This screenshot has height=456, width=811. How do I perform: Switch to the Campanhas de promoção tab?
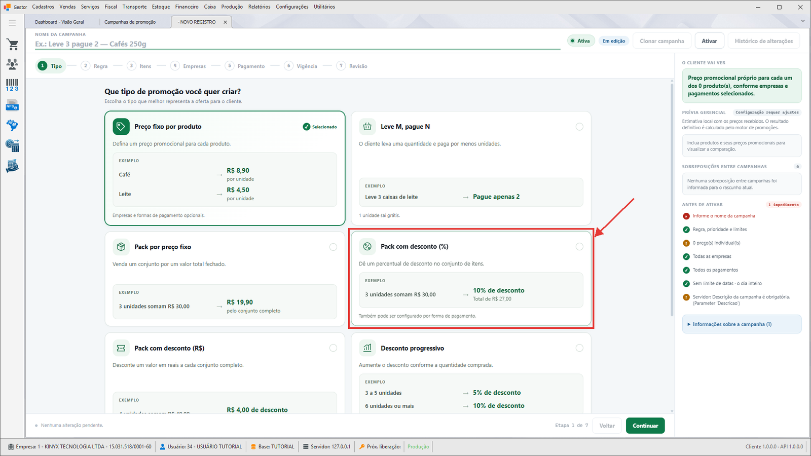[x=130, y=22]
